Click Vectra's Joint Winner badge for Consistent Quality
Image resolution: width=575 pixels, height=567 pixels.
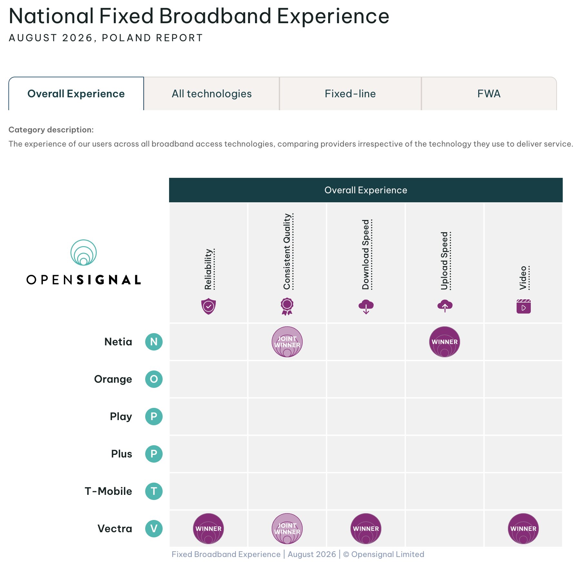click(x=287, y=529)
